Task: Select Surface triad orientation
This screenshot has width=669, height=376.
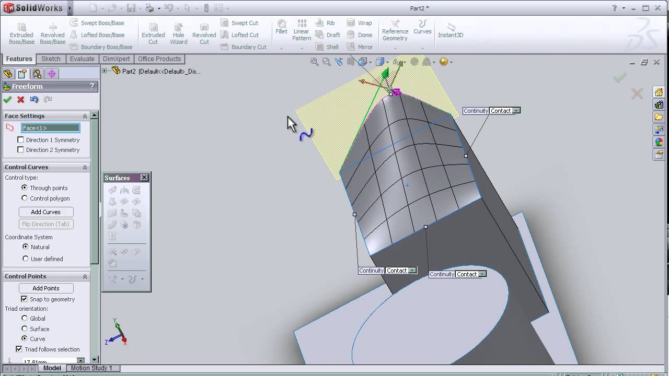Action: [x=25, y=328]
